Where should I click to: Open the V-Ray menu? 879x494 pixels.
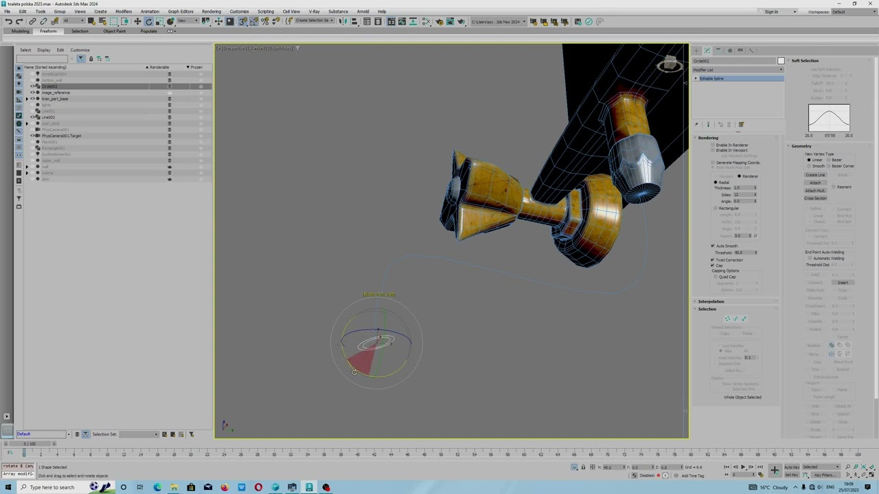[x=314, y=12]
